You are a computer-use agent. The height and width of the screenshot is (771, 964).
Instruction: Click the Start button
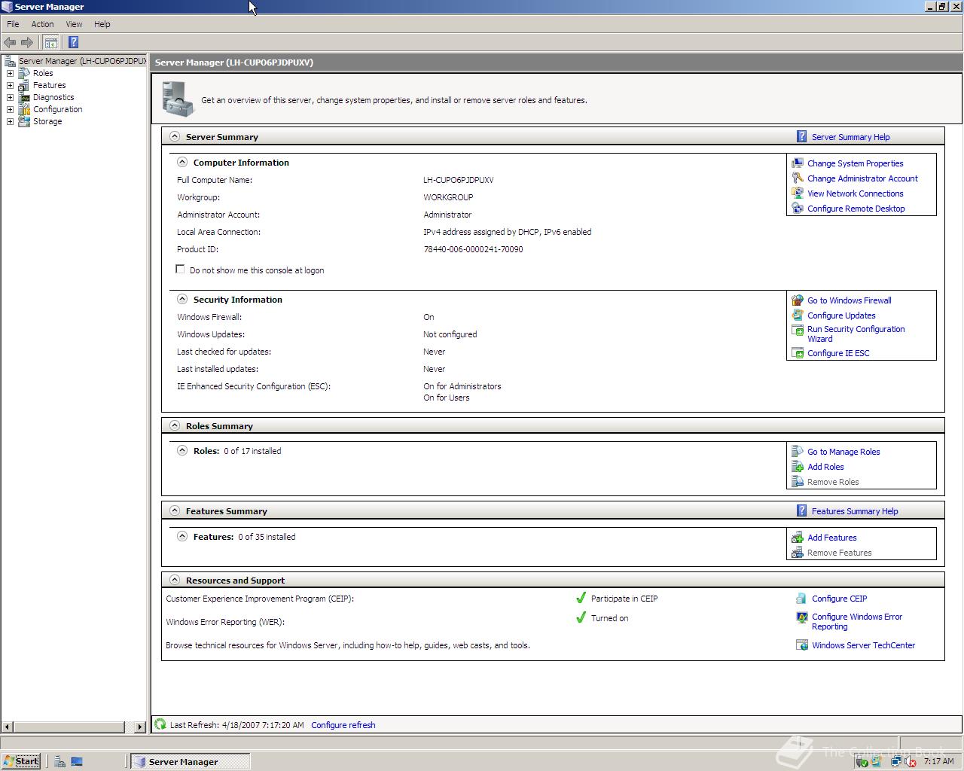click(21, 761)
